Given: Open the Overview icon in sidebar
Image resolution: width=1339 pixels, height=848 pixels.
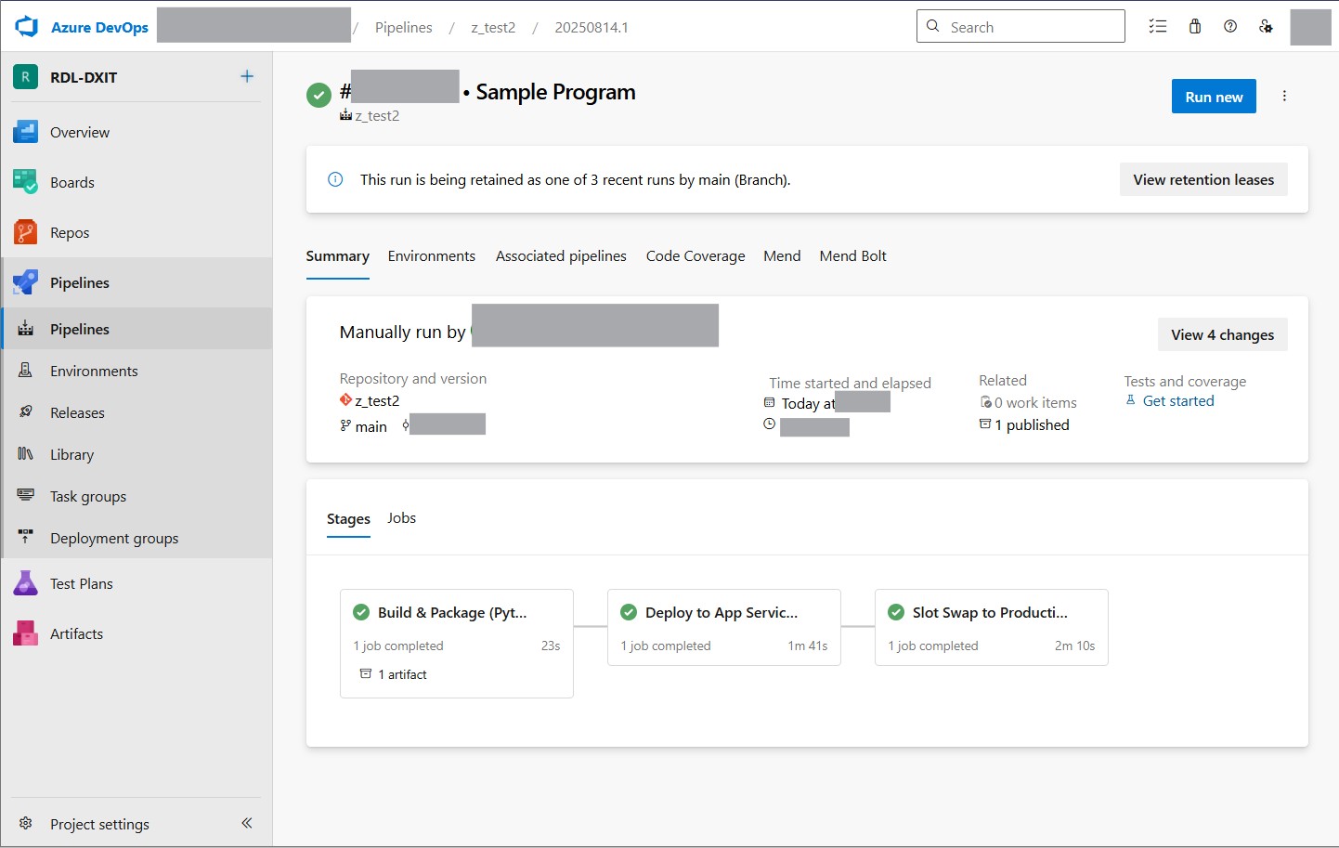Looking at the screenshot, I should [x=25, y=132].
